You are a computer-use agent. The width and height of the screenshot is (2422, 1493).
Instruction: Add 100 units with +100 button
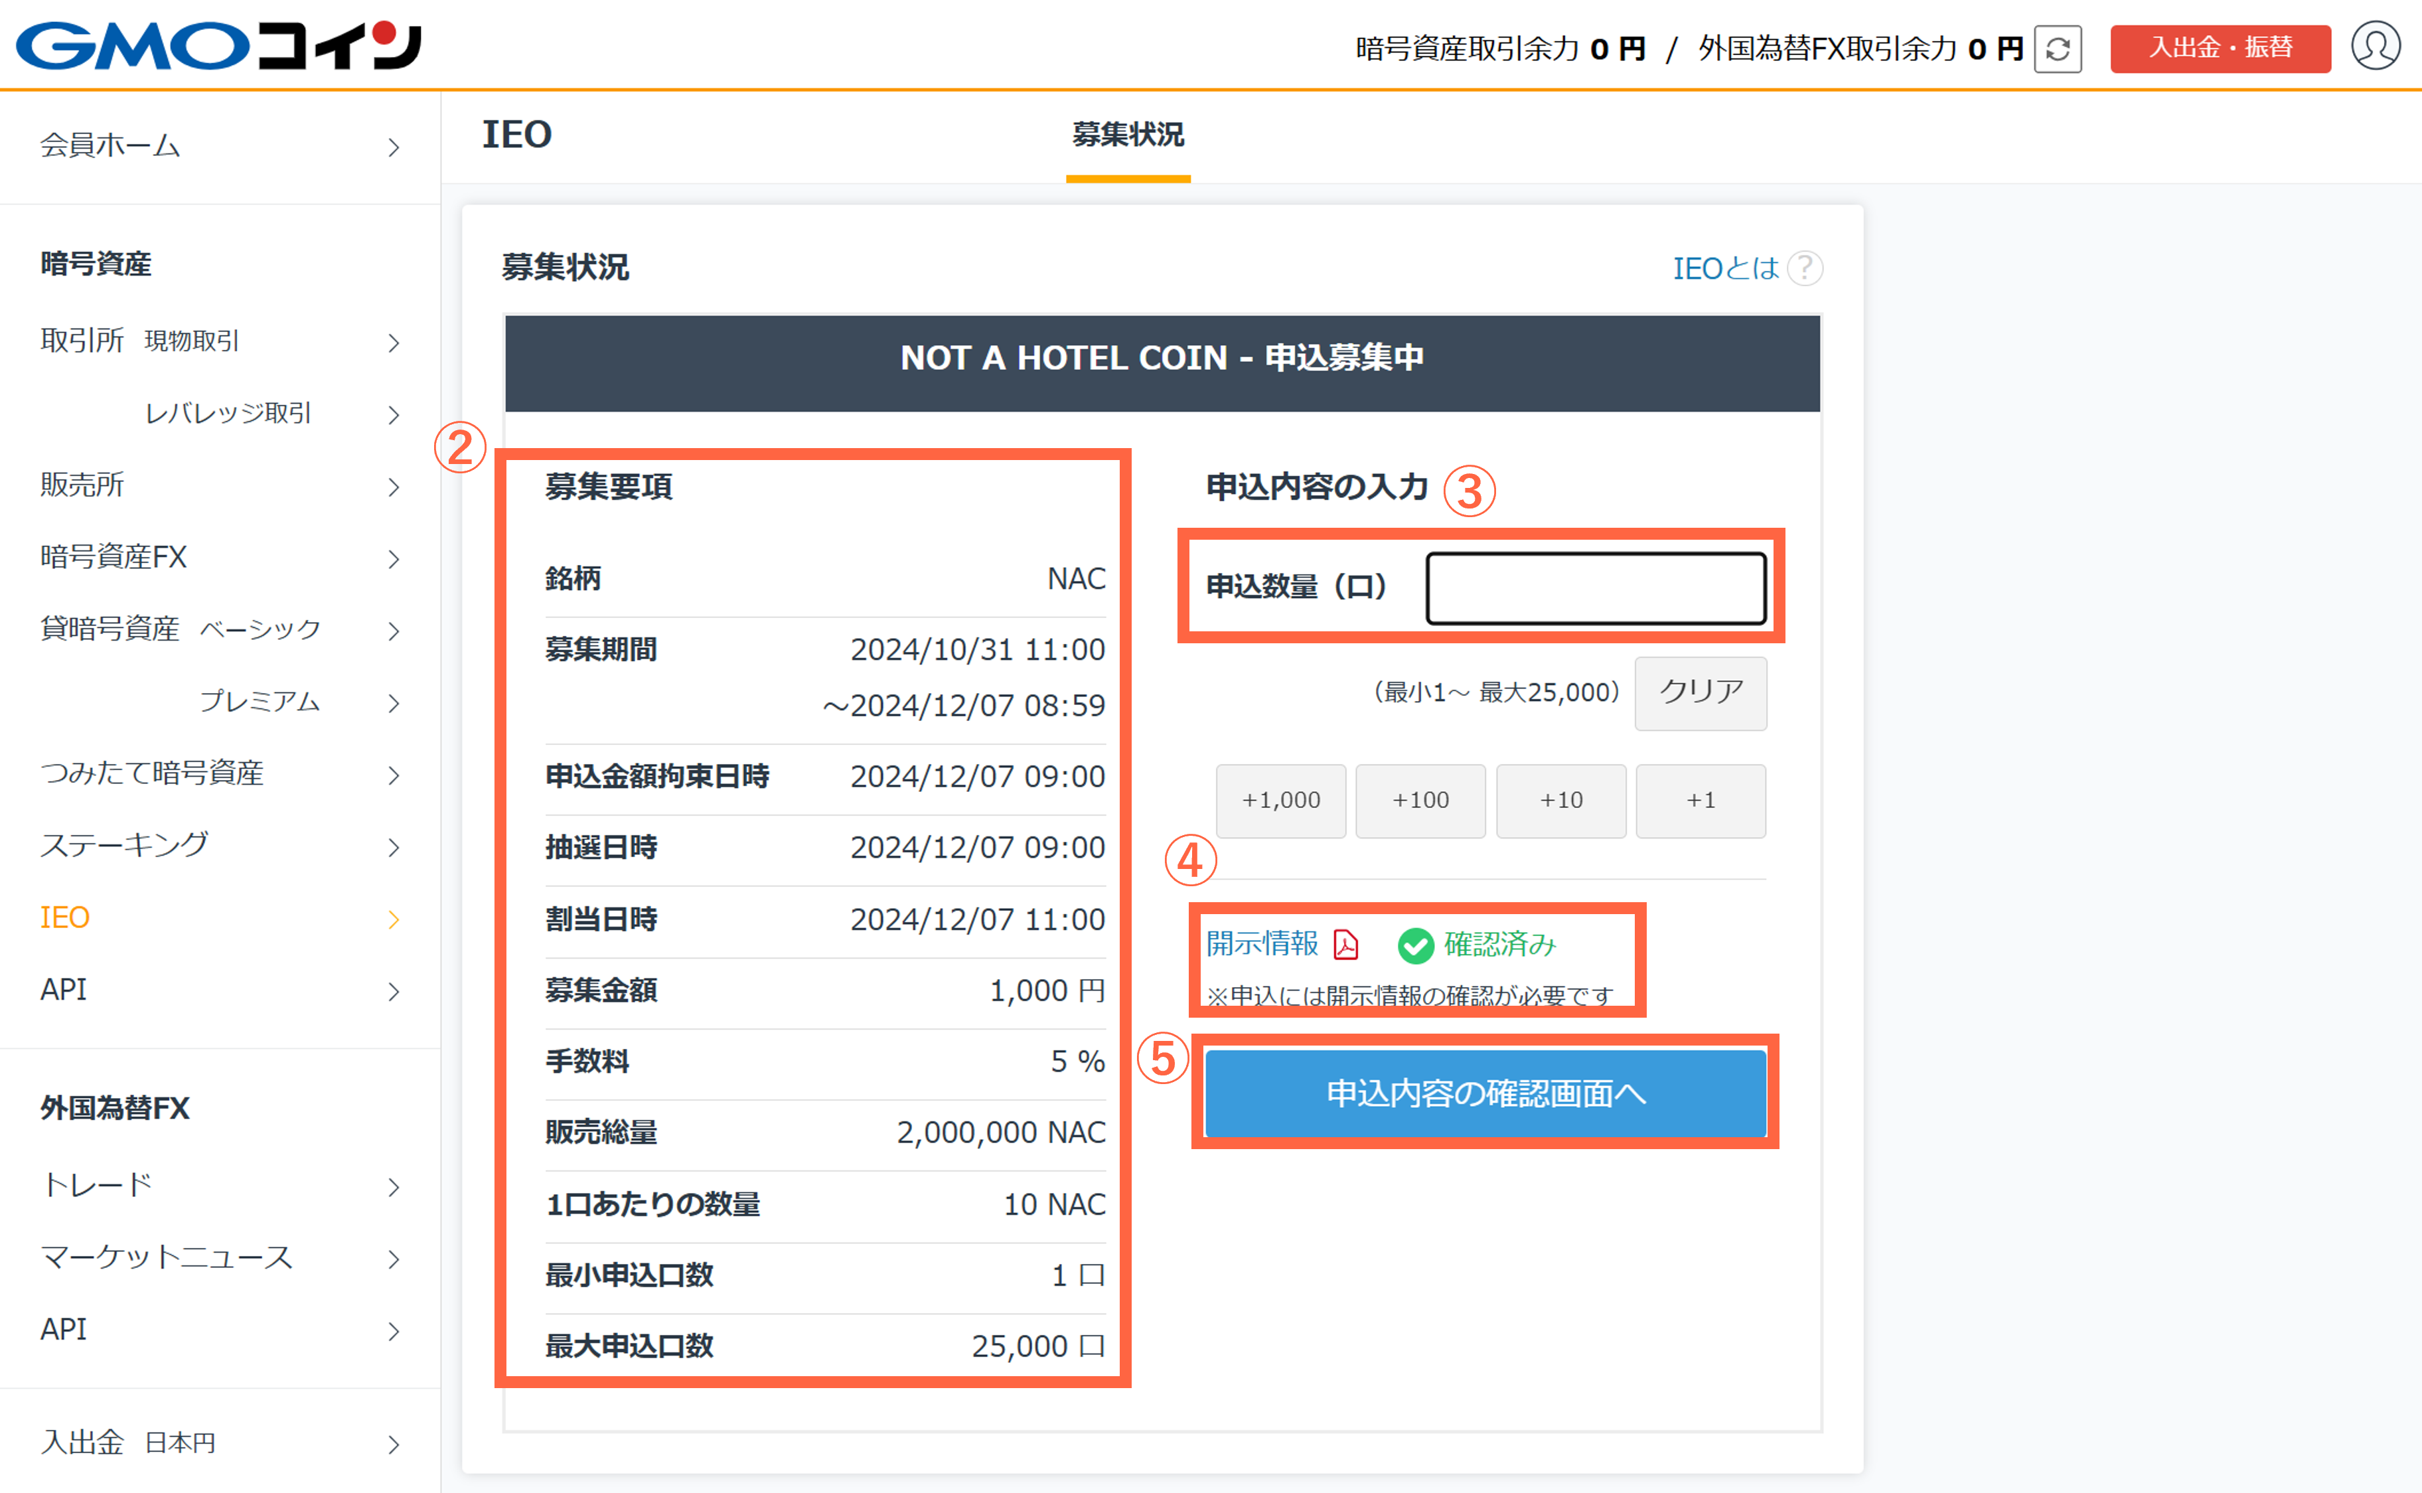pos(1420,801)
